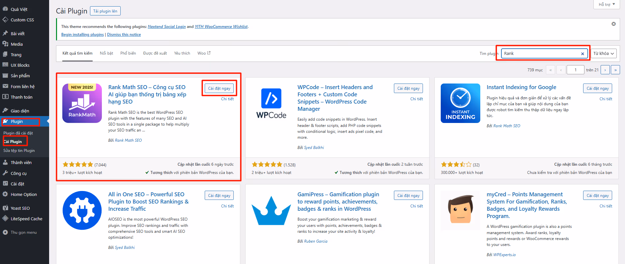625x264 pixels.
Task: Click author link WPExperts.io
Action: click(504, 255)
